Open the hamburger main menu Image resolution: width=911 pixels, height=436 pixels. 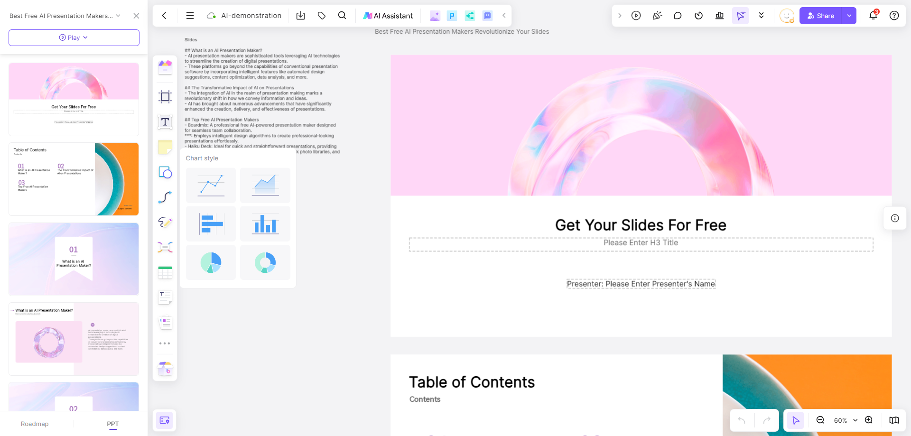tap(190, 16)
